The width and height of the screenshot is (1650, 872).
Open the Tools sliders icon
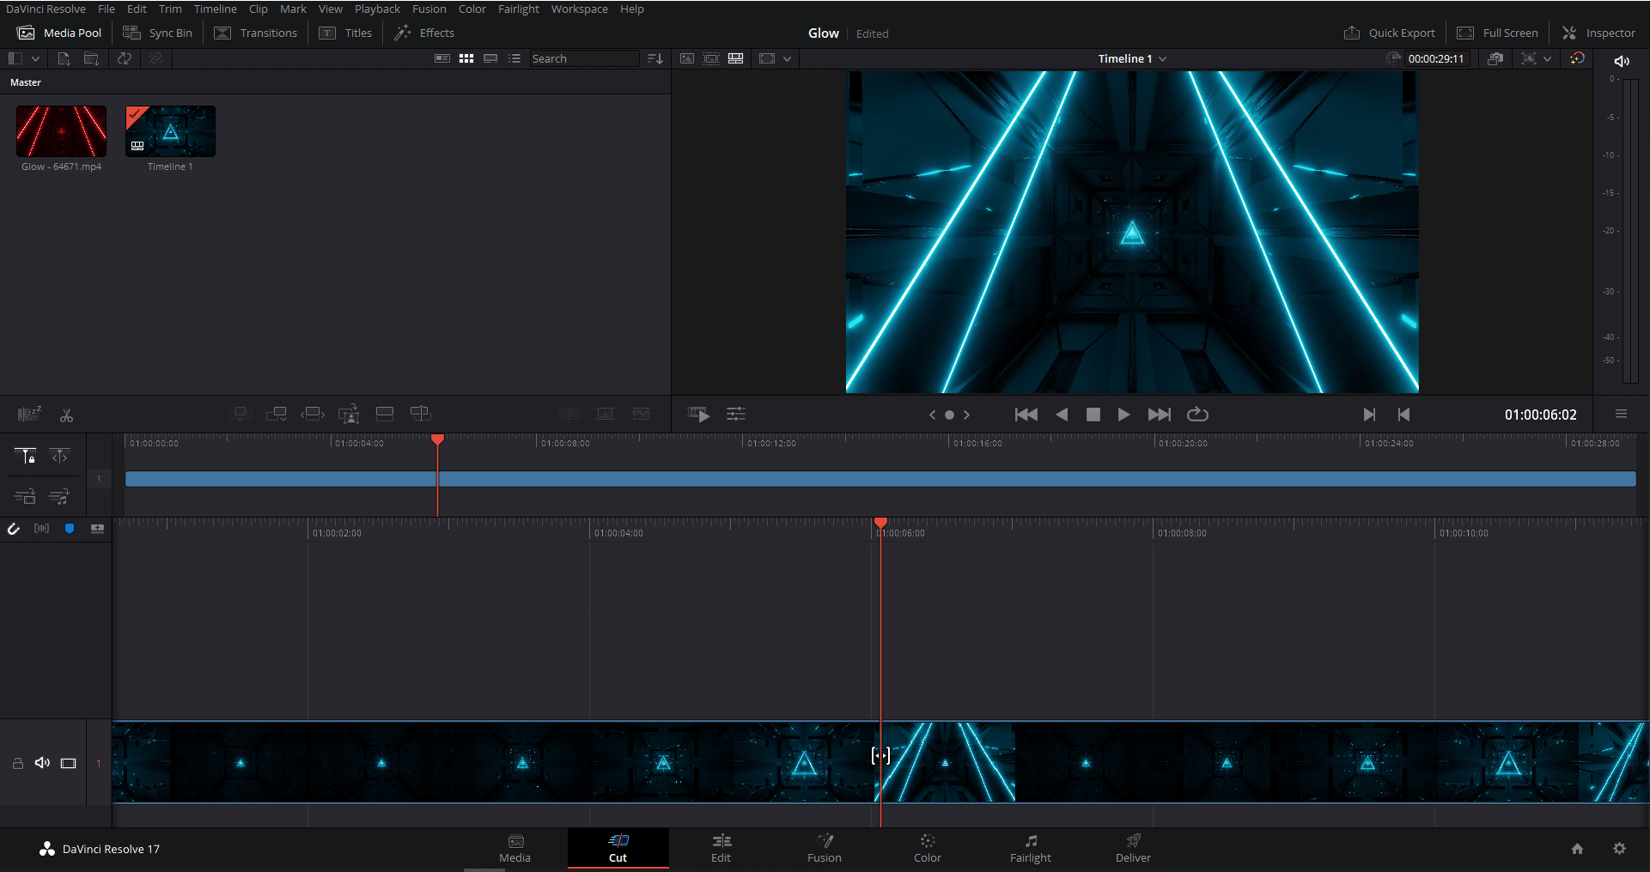(736, 415)
